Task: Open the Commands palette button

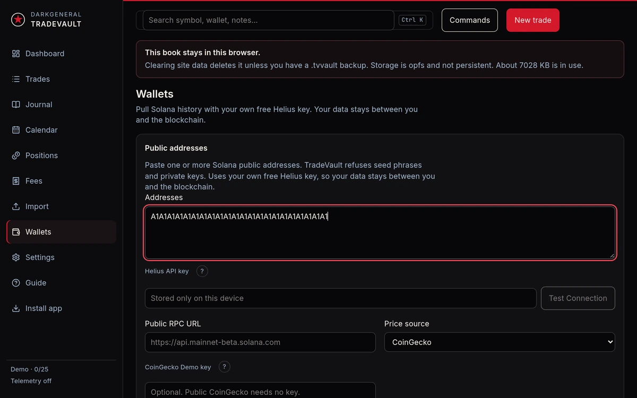Action: 470,20
